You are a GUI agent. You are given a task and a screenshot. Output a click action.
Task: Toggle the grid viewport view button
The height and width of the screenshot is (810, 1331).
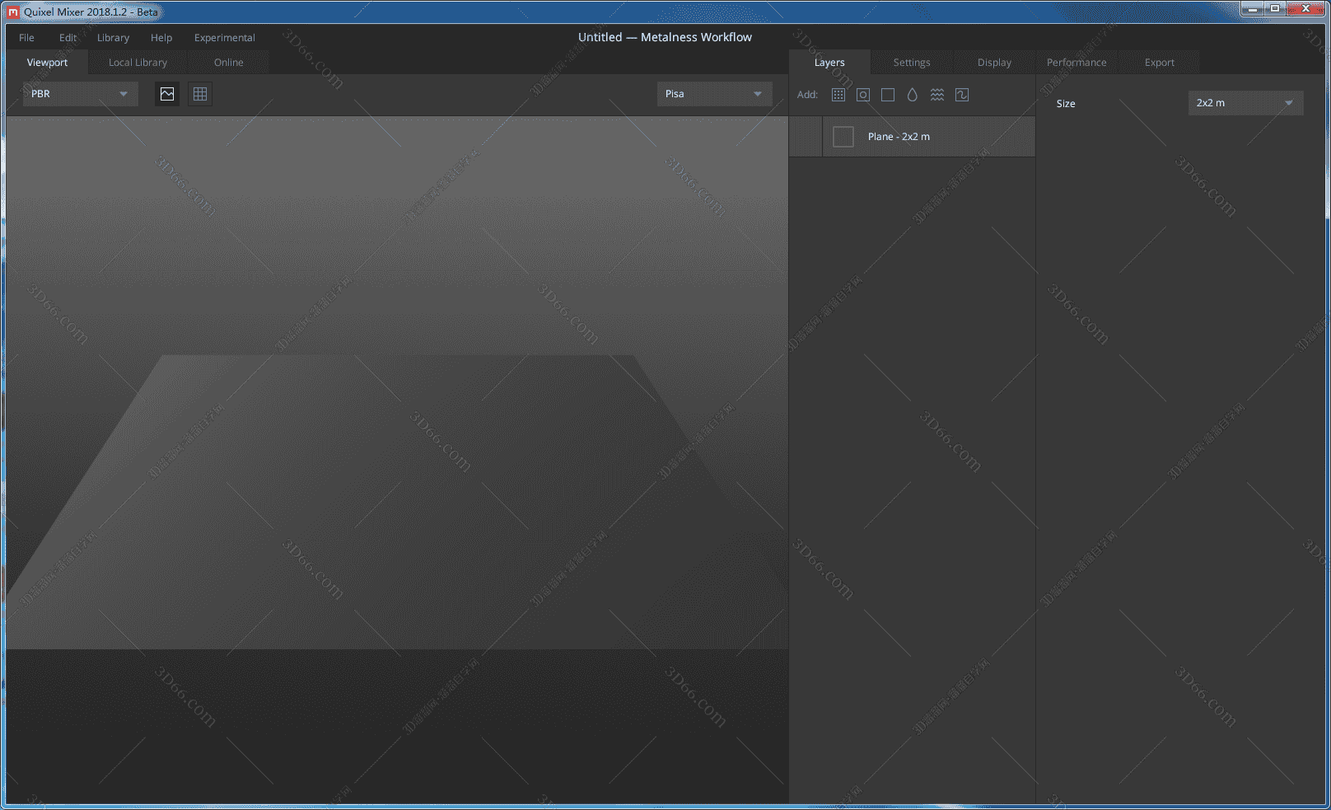(x=200, y=94)
